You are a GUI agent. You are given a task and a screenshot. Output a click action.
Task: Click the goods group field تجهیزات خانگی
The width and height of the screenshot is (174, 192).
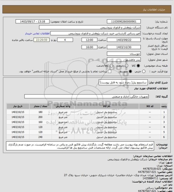click(x=86, y=96)
